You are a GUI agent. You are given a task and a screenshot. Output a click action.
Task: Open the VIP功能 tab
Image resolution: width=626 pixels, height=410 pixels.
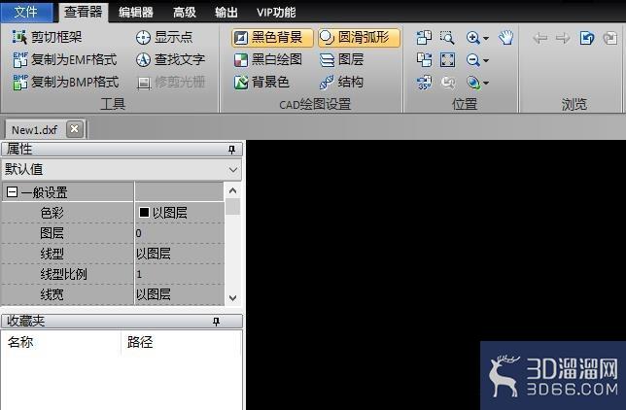coord(276,12)
